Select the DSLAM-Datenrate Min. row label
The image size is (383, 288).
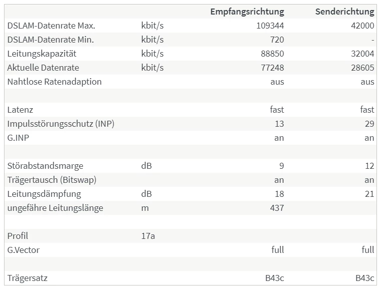tap(51, 40)
